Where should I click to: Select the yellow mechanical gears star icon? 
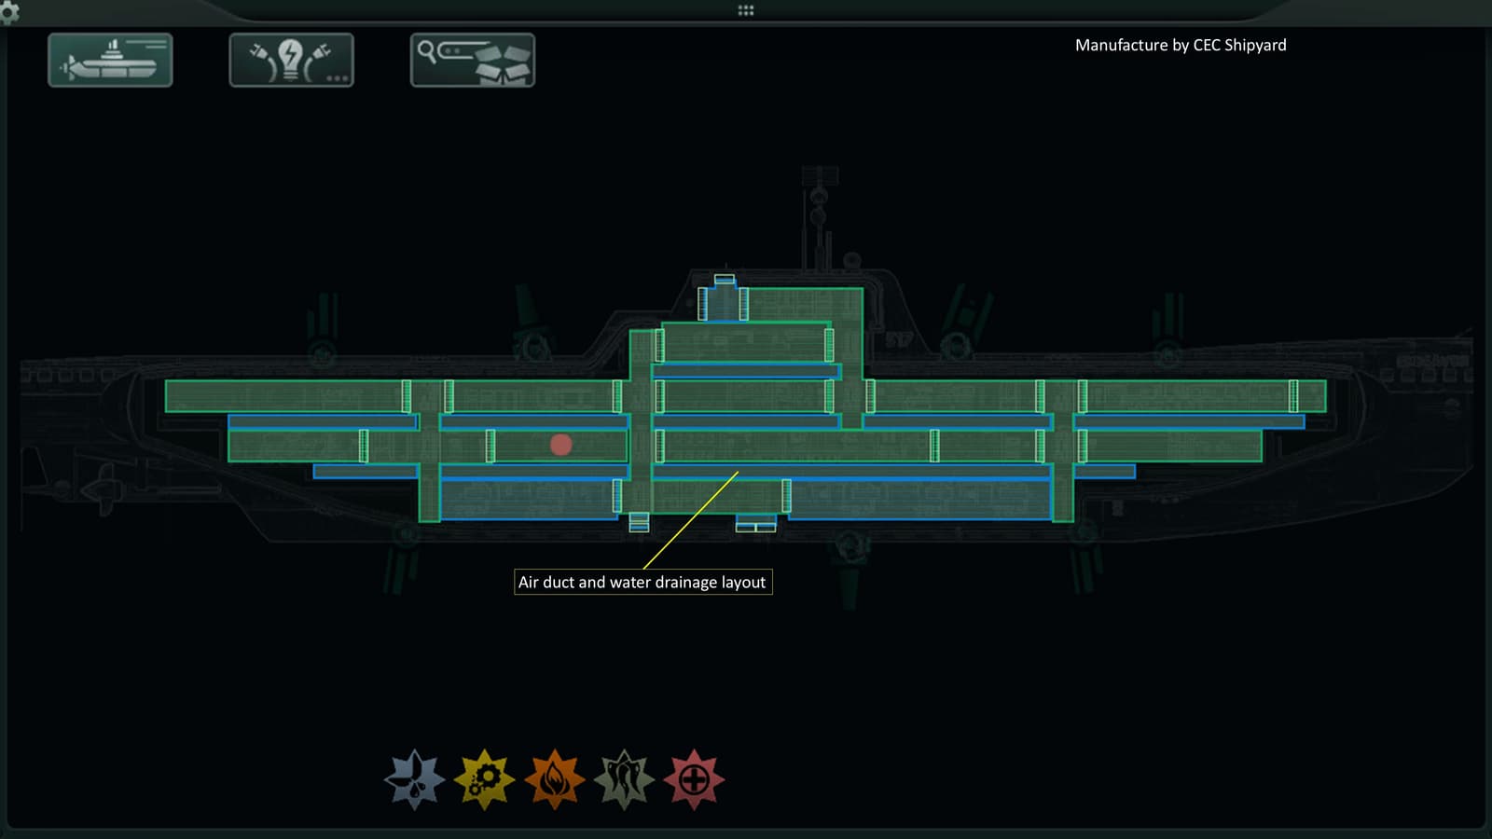point(484,779)
